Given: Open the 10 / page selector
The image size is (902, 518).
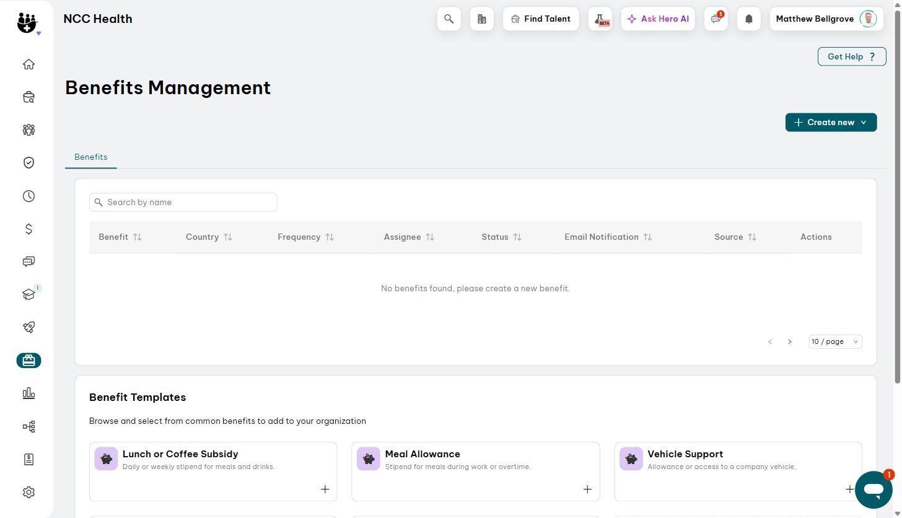Looking at the screenshot, I should click(835, 341).
